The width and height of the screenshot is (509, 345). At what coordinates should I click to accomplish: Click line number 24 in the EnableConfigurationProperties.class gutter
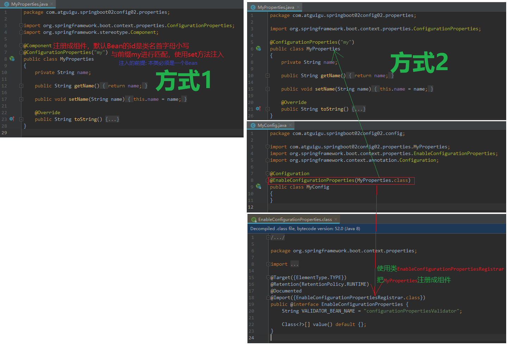coord(251,338)
